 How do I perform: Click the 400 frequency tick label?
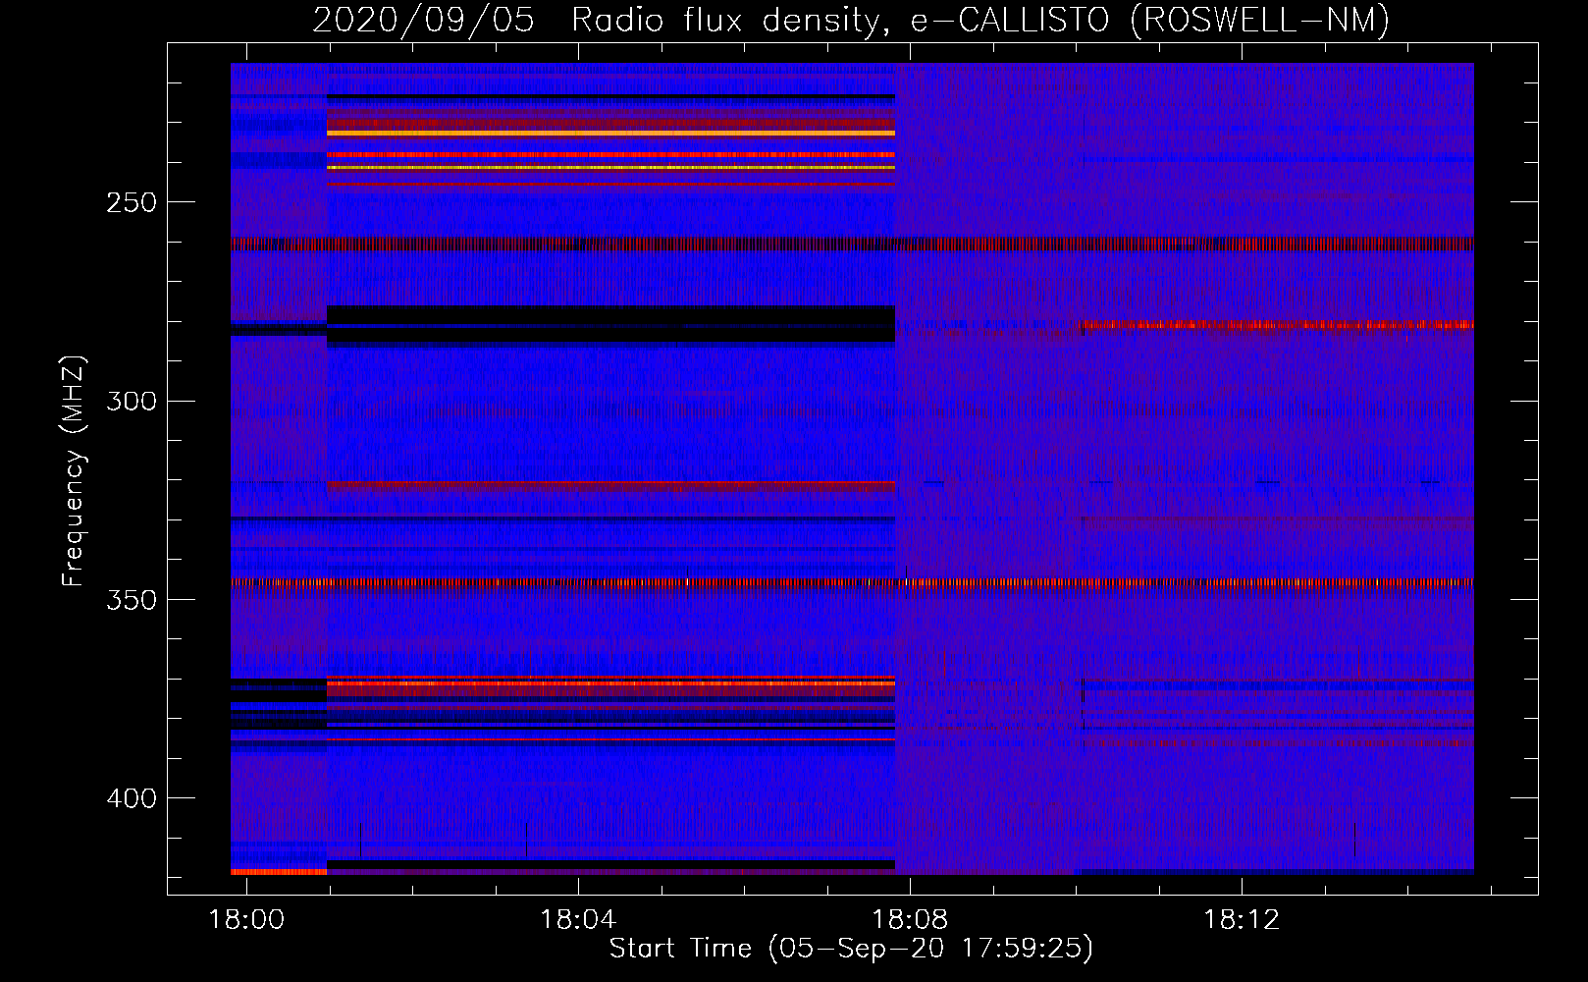(x=132, y=798)
